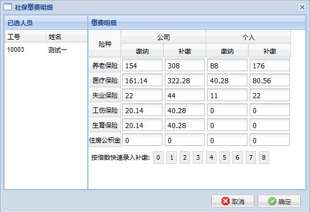Screen dimensions: 310x212
Task: Click the 取消 cancel button
Action: (232, 201)
